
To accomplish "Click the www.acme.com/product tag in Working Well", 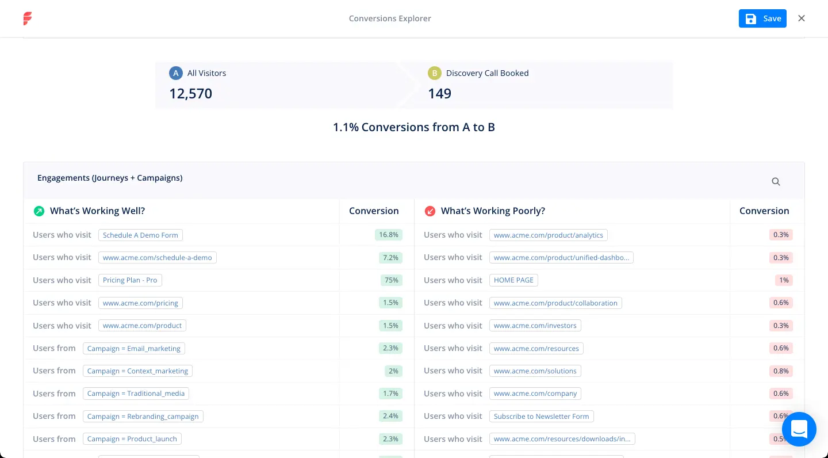I will click(x=142, y=326).
